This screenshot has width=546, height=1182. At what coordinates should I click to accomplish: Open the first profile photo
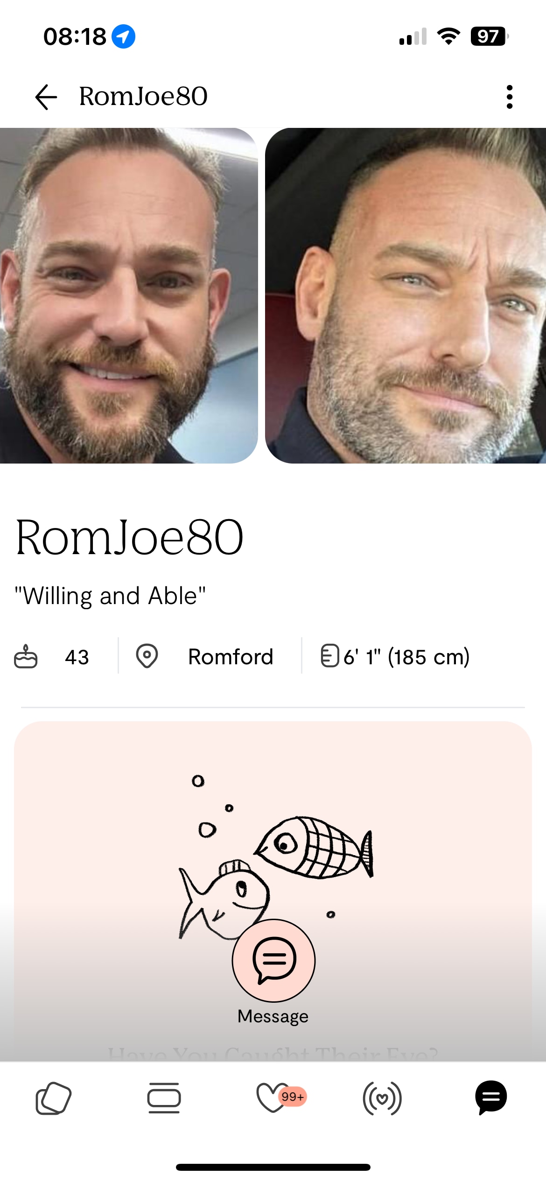tap(128, 295)
